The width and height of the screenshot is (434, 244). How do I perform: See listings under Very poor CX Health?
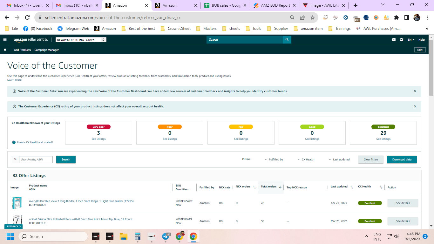point(98,139)
